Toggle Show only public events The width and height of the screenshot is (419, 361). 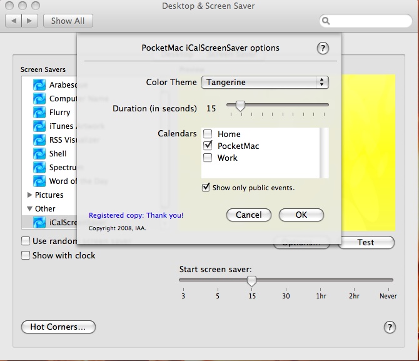click(206, 187)
